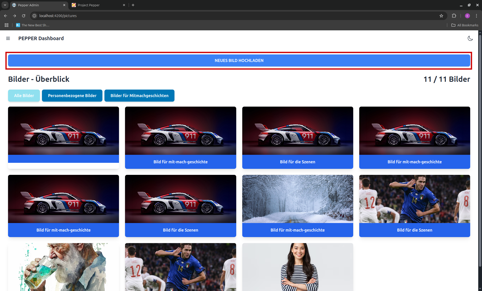Select the Pepper Admin tab
Screen dimensions: 482x291
[x=39, y=5]
